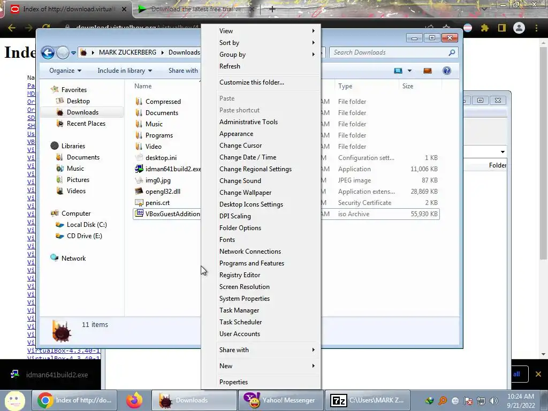Close the Chrome download bar with X
548x411 pixels.
(538, 374)
